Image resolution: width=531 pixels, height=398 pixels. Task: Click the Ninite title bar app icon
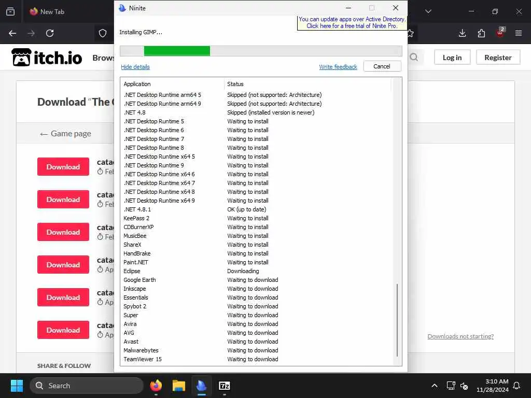click(x=122, y=8)
